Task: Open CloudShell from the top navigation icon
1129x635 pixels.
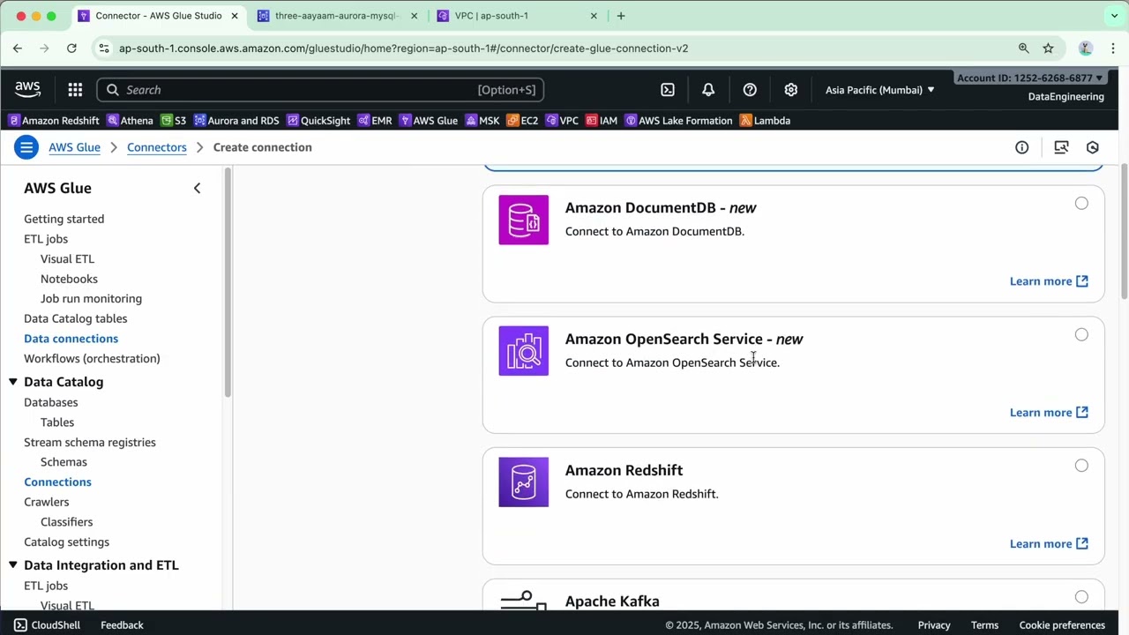Action: tap(668, 90)
